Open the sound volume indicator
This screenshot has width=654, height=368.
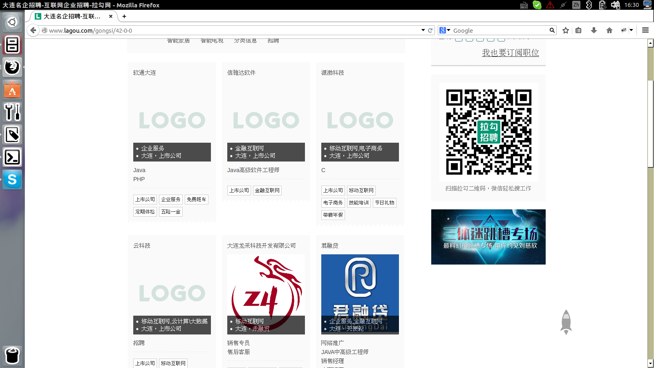[x=615, y=5]
